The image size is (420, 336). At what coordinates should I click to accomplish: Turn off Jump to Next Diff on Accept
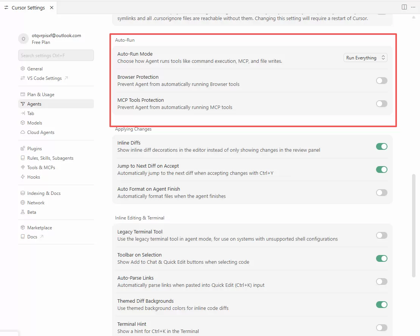pos(381,170)
